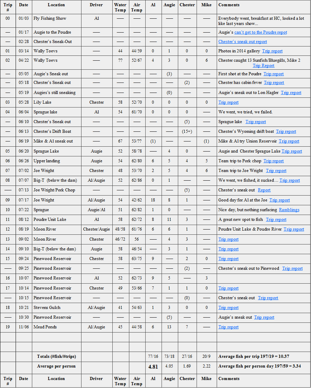
Task: Click the "Fly Fishing Show" location cell
Action: [x=50, y=18]
